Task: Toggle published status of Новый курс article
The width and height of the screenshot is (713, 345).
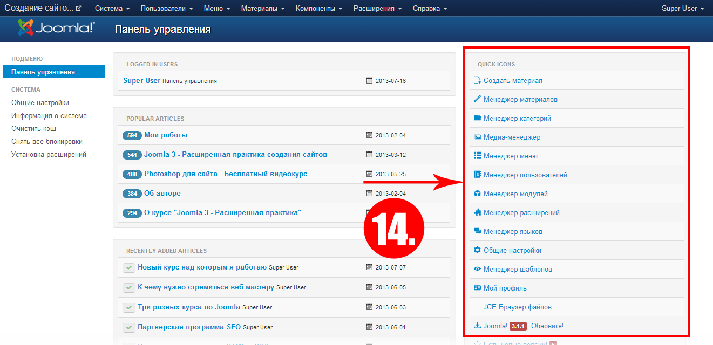Action: click(128, 267)
